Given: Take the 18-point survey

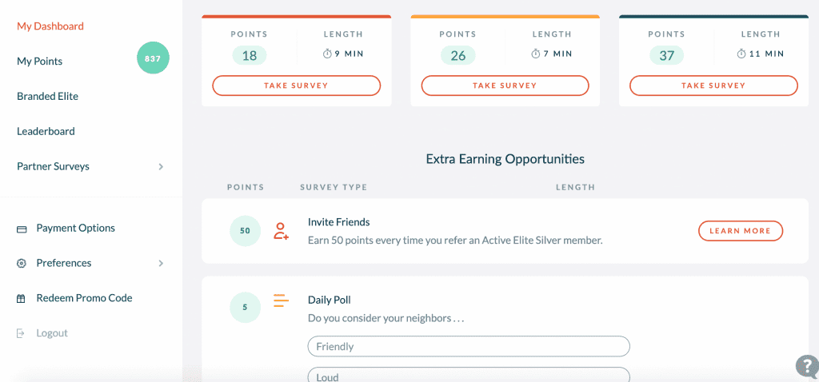Looking at the screenshot, I should tap(296, 86).
